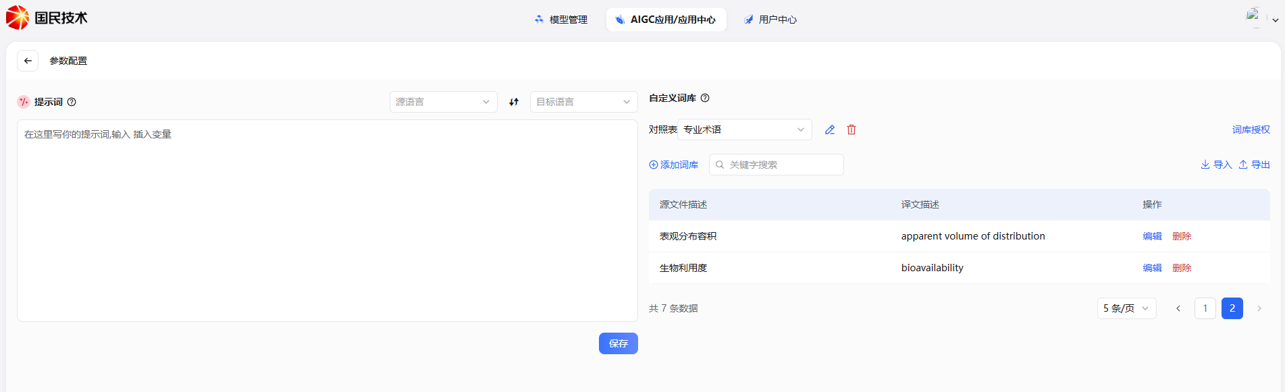Click the search magnifier icon
This screenshot has width=1285, height=392.
coord(720,165)
